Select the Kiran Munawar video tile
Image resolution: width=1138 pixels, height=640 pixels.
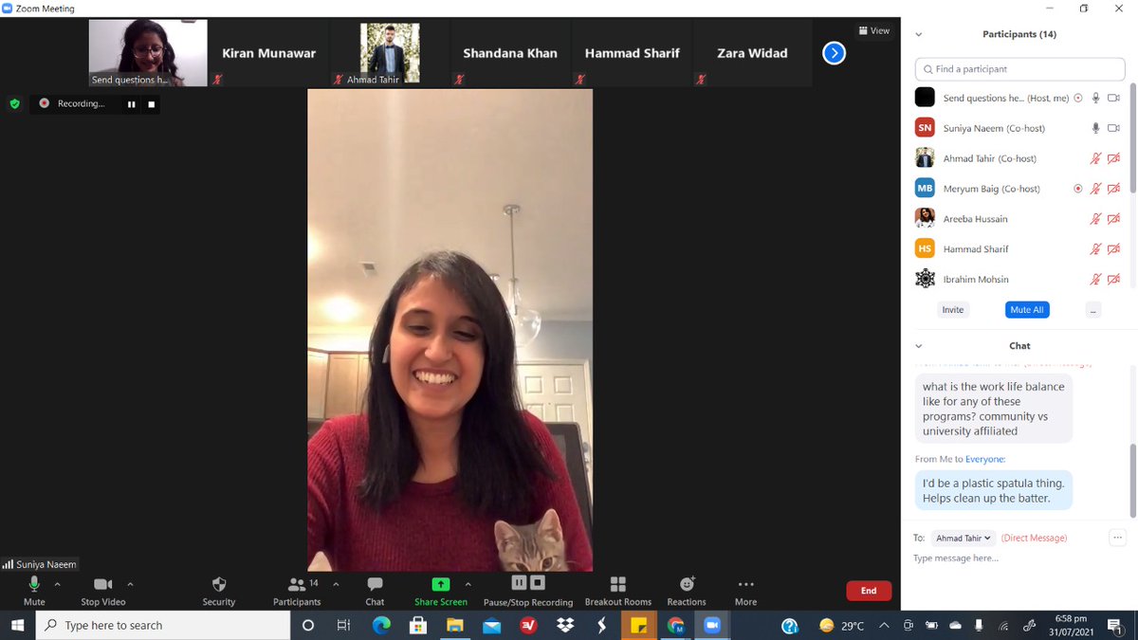[268, 53]
